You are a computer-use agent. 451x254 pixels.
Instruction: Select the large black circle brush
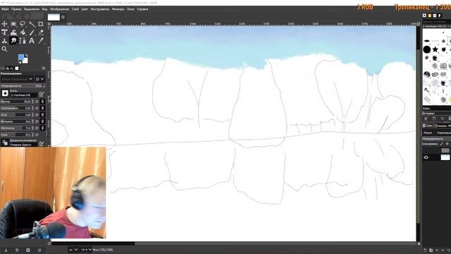pyautogui.click(x=427, y=49)
